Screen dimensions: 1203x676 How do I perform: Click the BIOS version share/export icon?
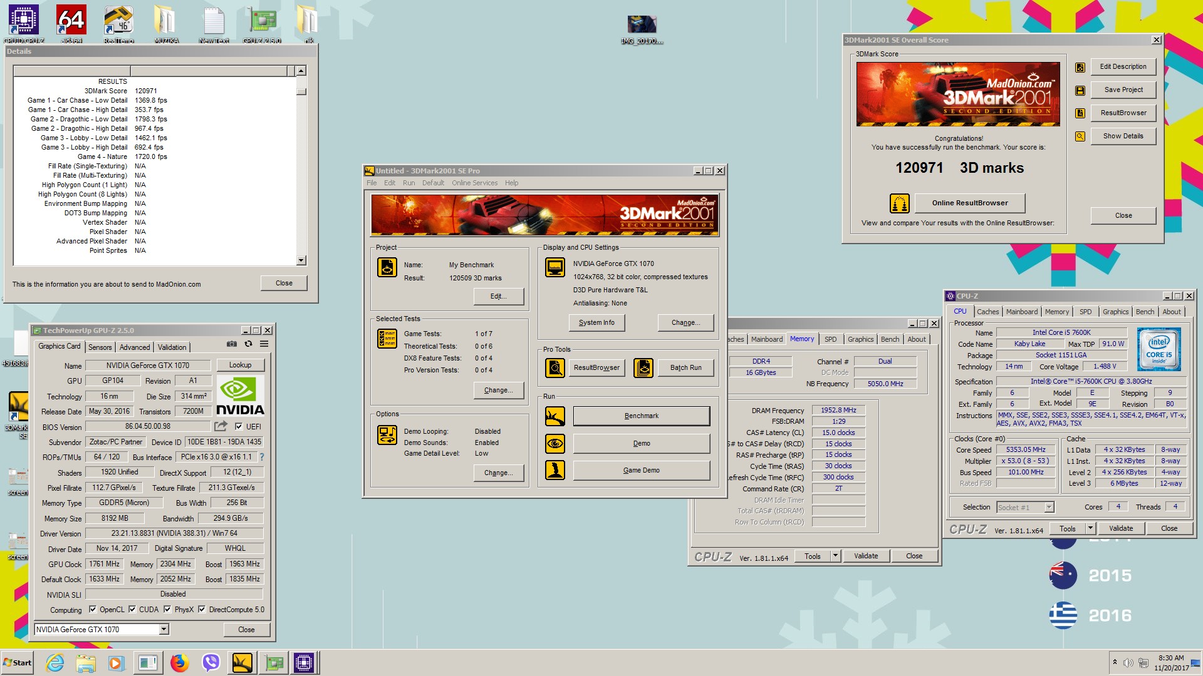[221, 426]
